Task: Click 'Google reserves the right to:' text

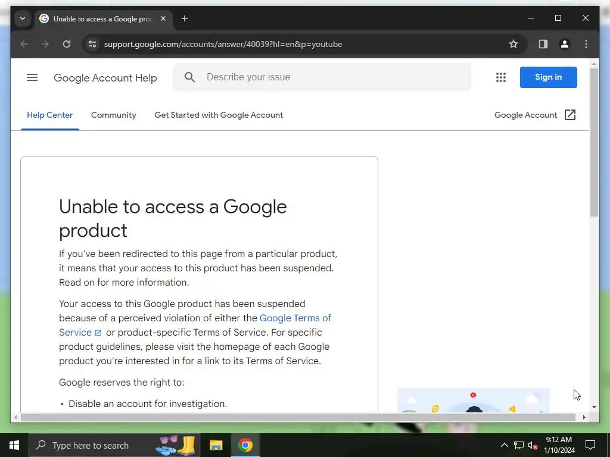Action: 122,383
